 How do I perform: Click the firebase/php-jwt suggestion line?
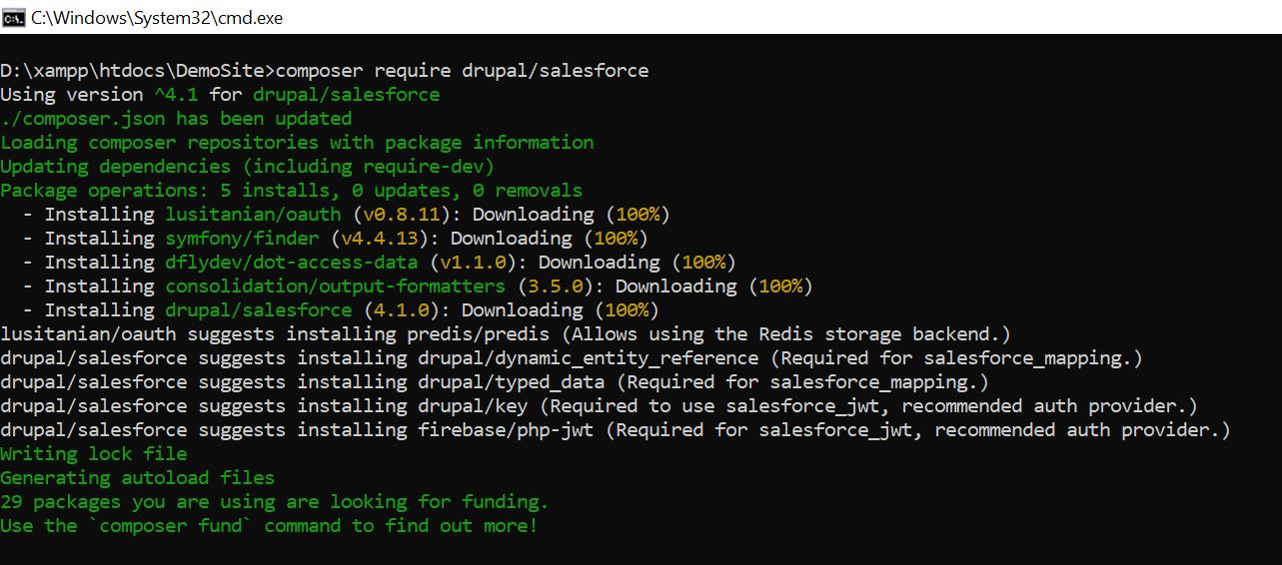pyautogui.click(x=616, y=430)
